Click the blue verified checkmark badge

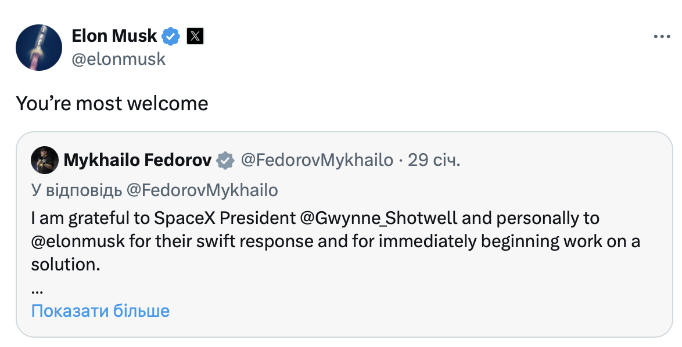(170, 37)
